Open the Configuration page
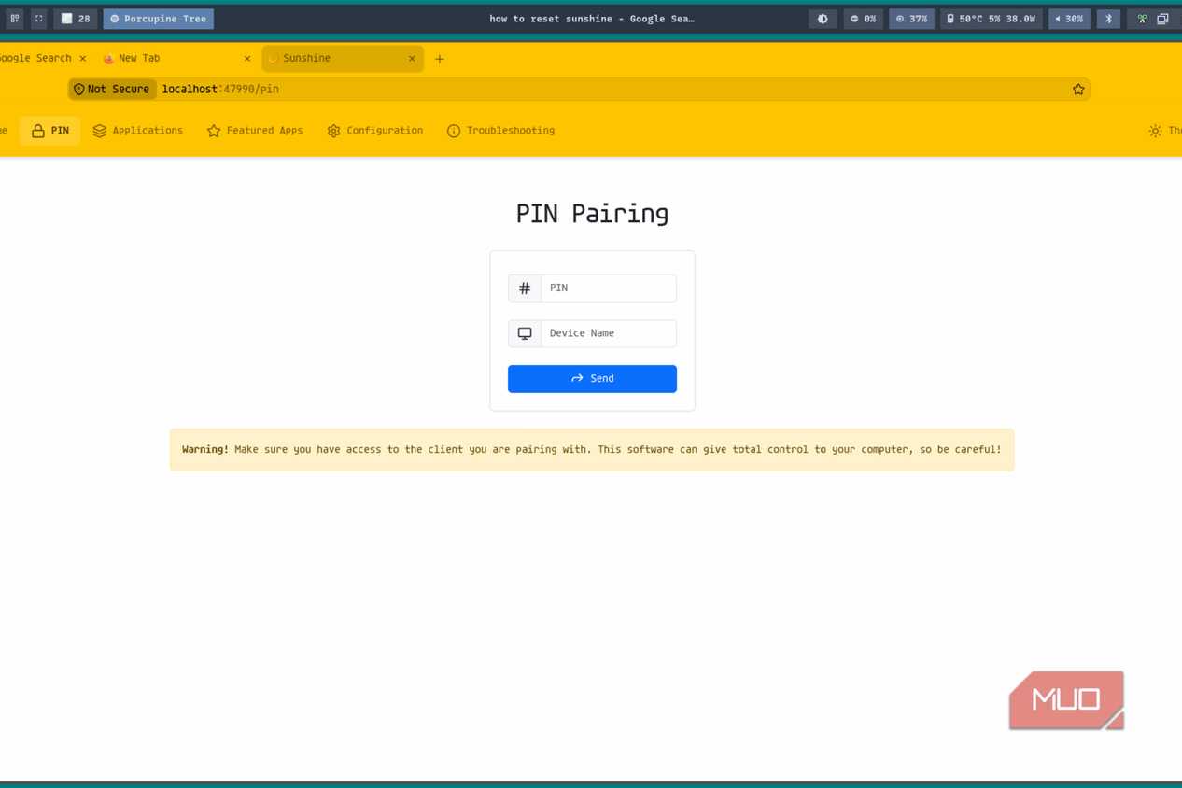The height and width of the screenshot is (788, 1182). [375, 131]
